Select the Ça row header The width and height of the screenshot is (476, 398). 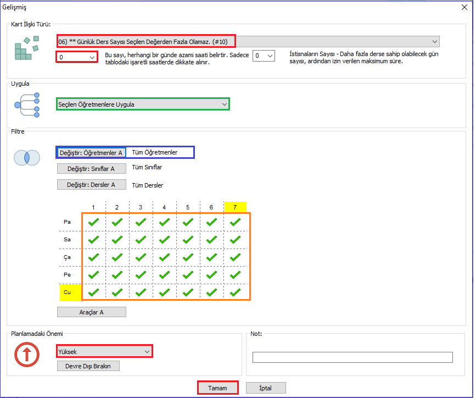(68, 257)
